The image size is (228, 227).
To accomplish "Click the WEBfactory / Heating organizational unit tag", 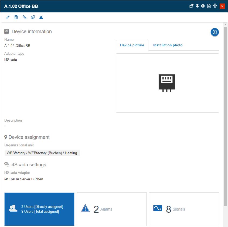I will [42, 153].
